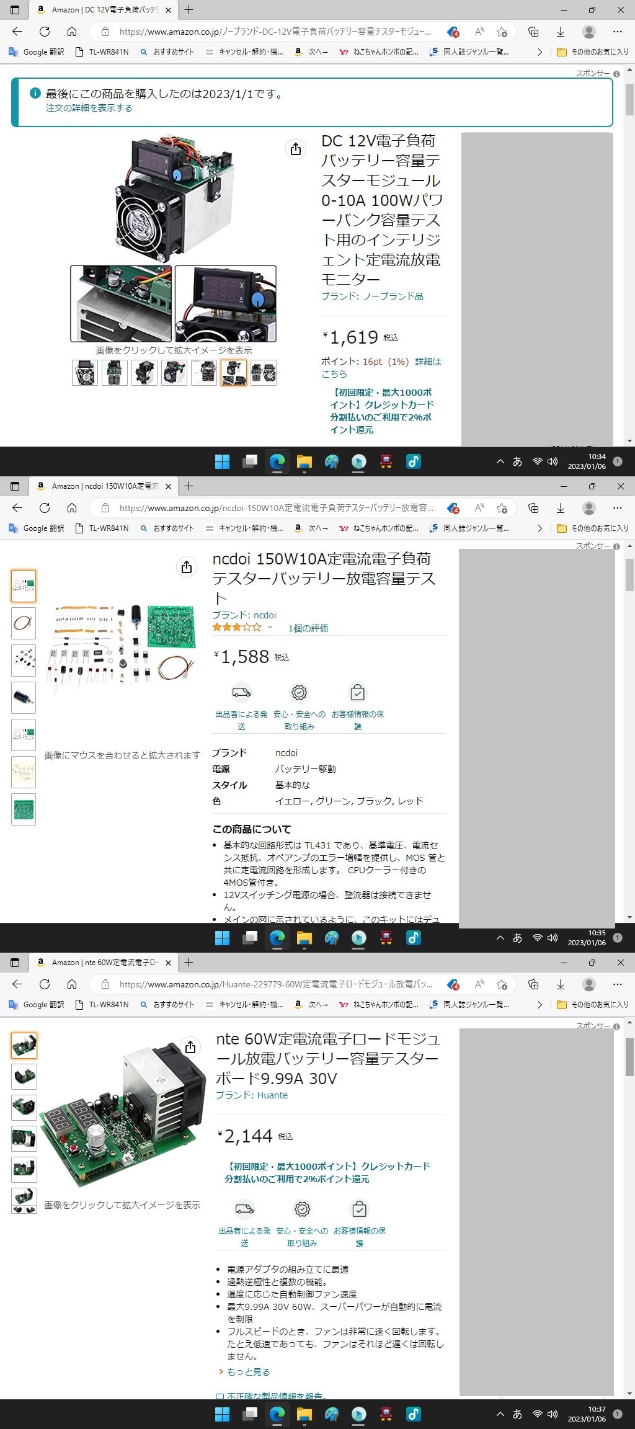Open the ブランド: Huante link
This screenshot has height=1429, width=635.
pos(252,1095)
